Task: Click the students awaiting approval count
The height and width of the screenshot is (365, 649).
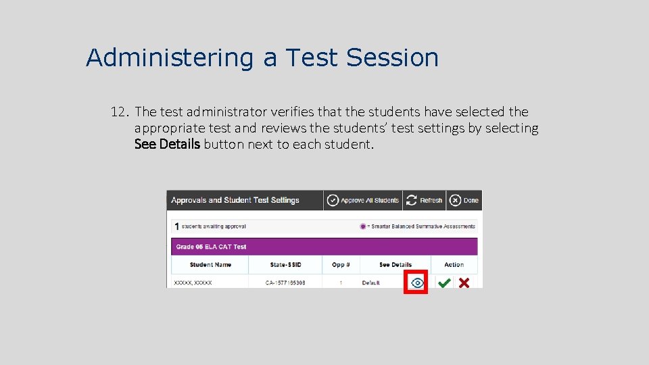Action: click(x=177, y=226)
